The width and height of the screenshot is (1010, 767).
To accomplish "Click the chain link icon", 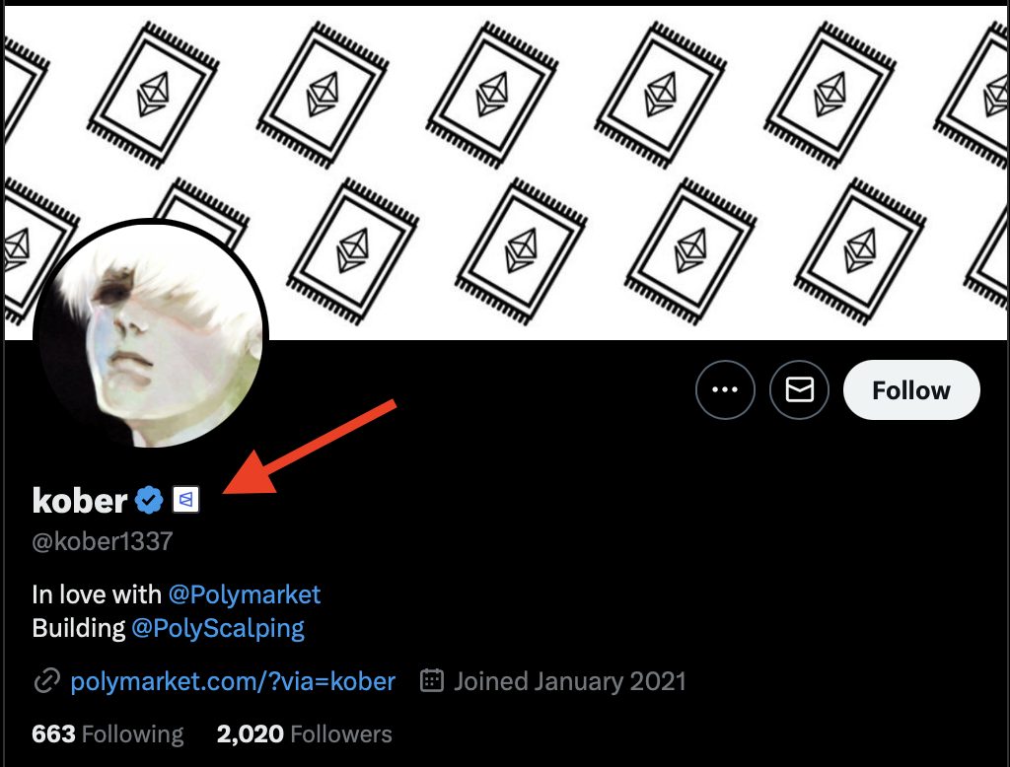I will (x=45, y=681).
